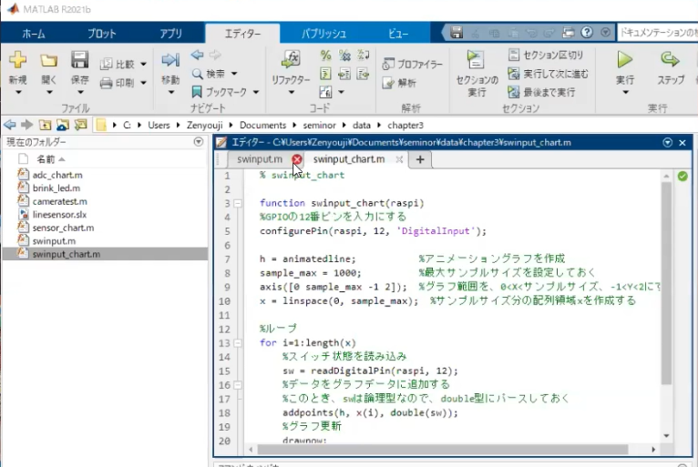Run the script with 実行 play icon
The width and height of the screenshot is (698, 467).
coord(624,61)
